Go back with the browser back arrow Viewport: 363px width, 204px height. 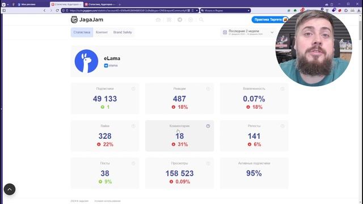44,10
